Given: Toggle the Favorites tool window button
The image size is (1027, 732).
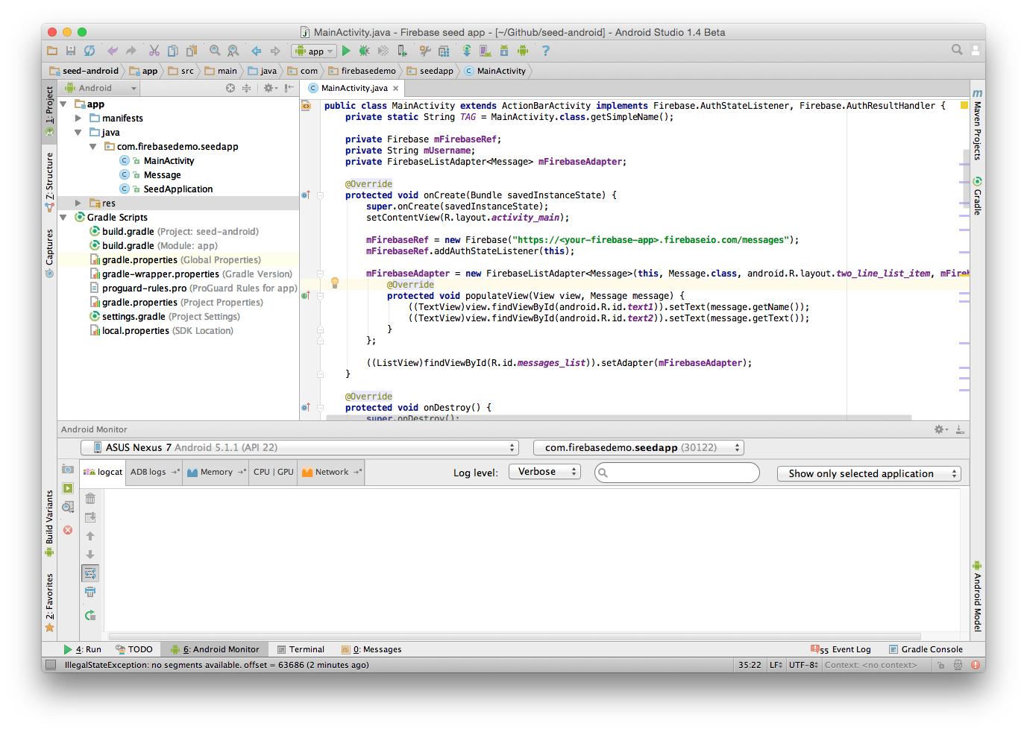Looking at the screenshot, I should click(x=49, y=602).
